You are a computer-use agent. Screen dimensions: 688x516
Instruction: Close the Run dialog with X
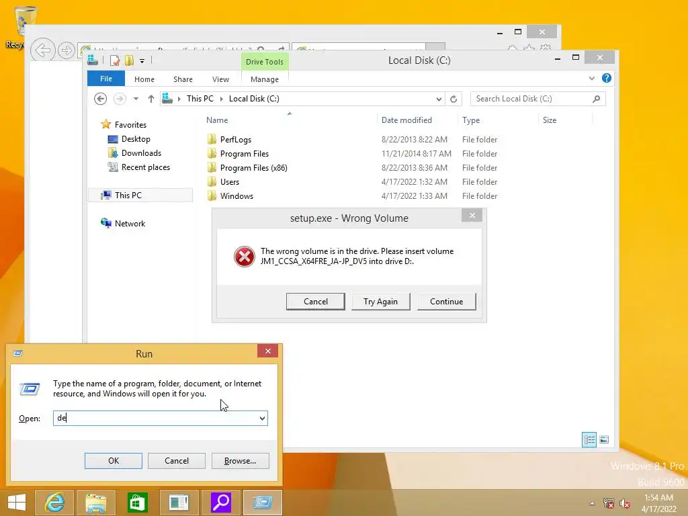pos(267,351)
